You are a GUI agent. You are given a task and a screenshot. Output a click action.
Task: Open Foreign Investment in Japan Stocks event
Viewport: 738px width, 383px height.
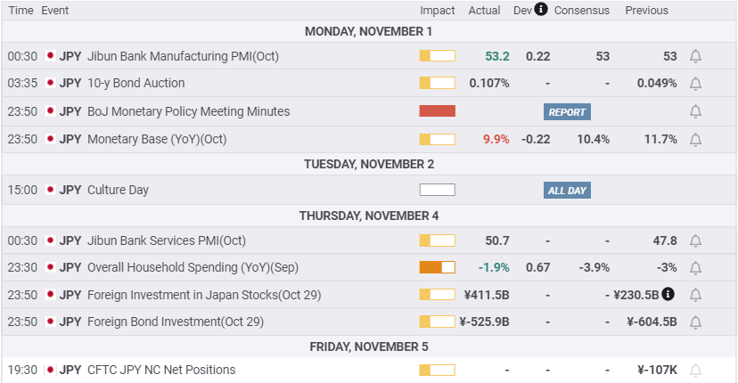(204, 295)
